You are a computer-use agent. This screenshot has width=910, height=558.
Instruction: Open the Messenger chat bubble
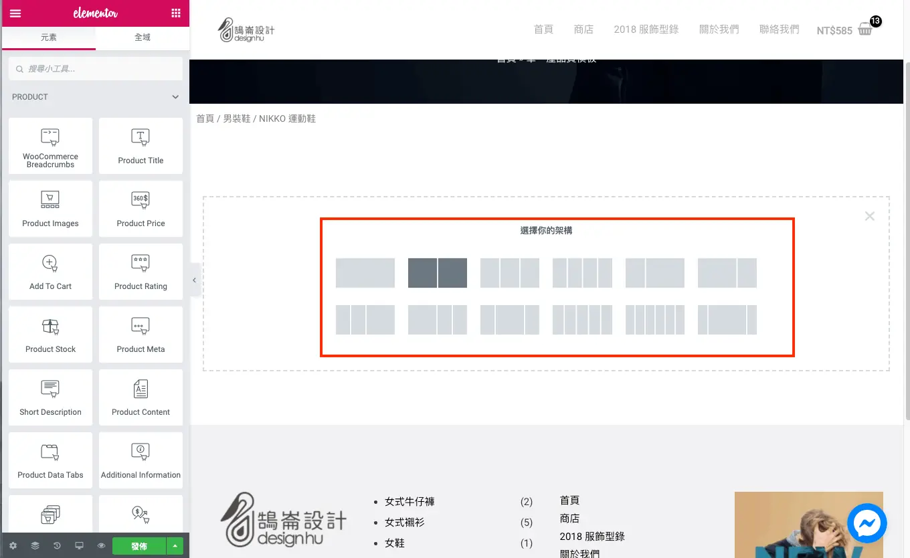(x=867, y=523)
